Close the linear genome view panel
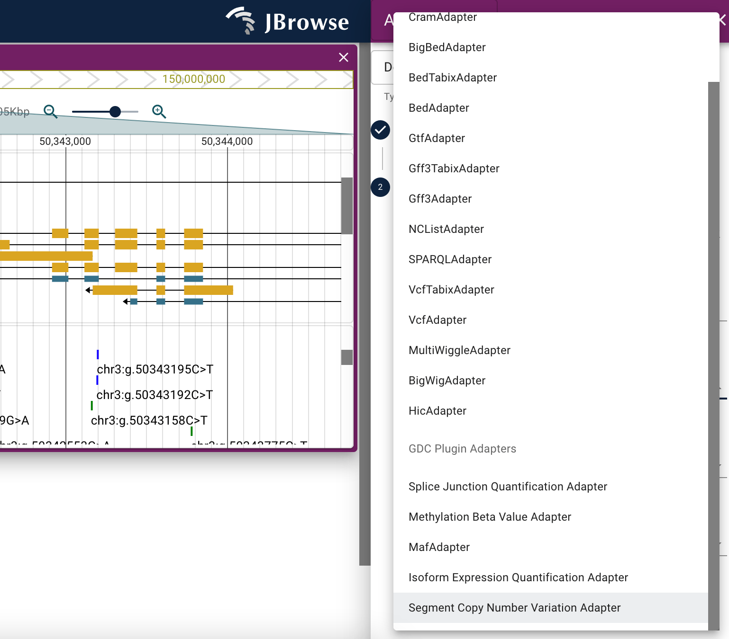Screen dimensions: 729x639 [344, 57]
